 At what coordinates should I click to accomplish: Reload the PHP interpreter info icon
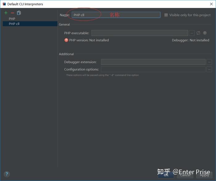(x=198, y=33)
